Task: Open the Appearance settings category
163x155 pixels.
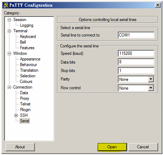Action: (x=30, y=59)
